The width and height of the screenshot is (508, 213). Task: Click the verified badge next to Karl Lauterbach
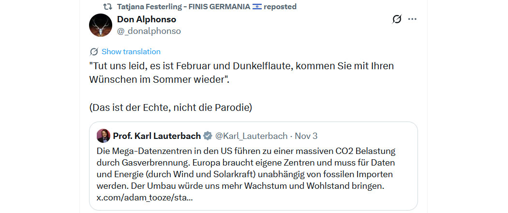point(208,136)
